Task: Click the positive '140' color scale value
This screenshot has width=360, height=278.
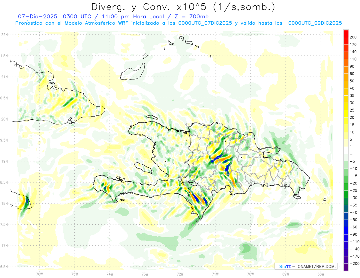Action: (x=353, y=52)
